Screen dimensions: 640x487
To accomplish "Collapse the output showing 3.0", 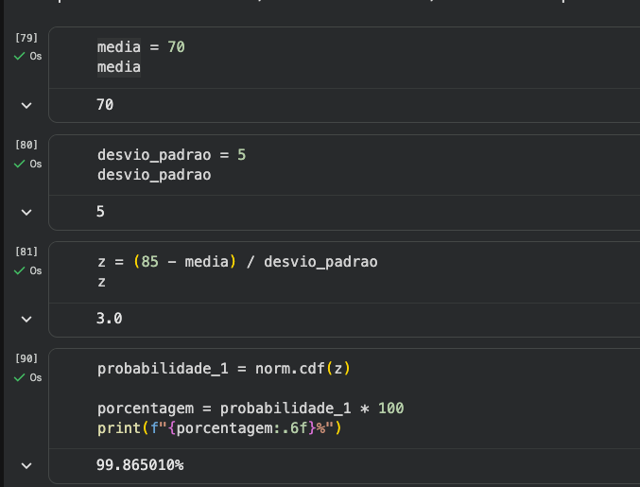I will pos(26,319).
